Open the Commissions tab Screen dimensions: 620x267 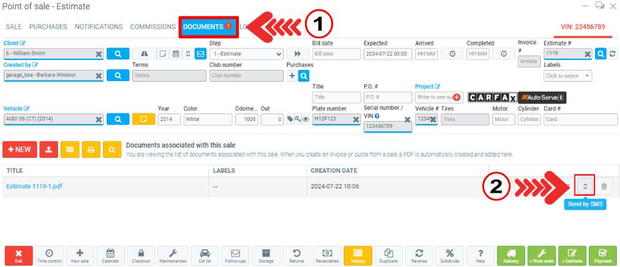152,27
